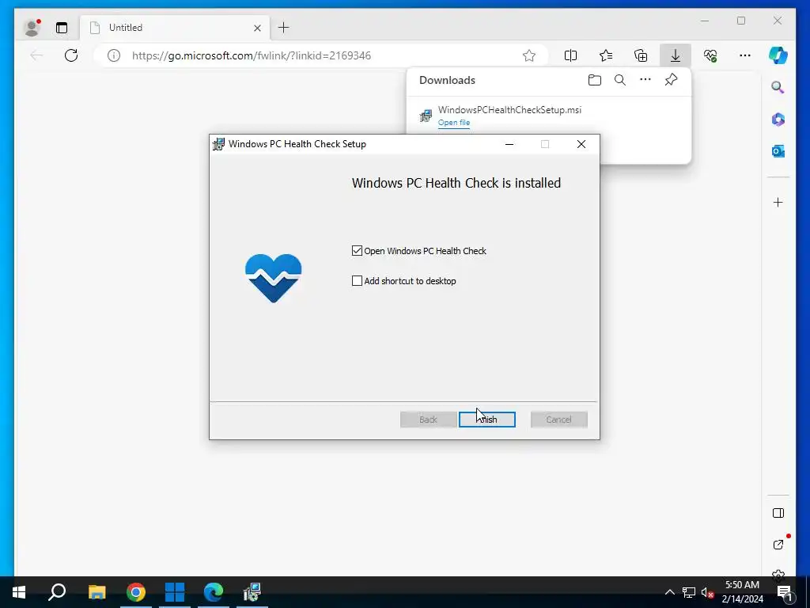Open Microsoft 365 sidebar icon

point(778,120)
